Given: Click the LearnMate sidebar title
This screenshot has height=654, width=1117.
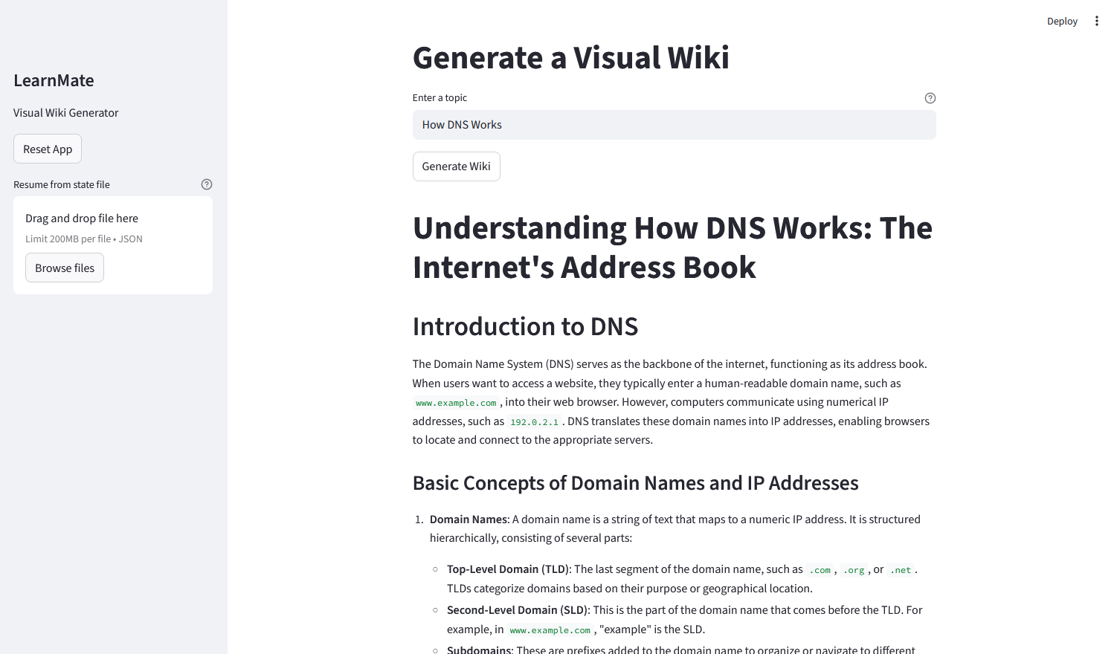Looking at the screenshot, I should pos(54,80).
